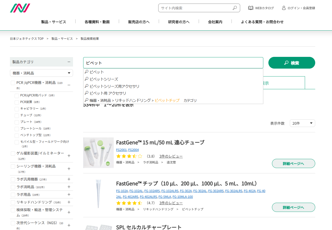Click FG2004 product code link

pyautogui.click(x=134, y=150)
